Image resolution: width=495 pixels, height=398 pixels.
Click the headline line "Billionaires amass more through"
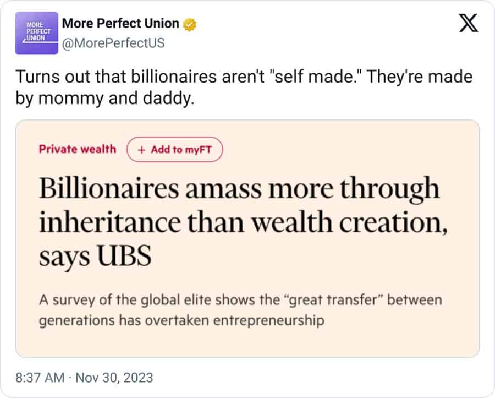[x=239, y=189]
